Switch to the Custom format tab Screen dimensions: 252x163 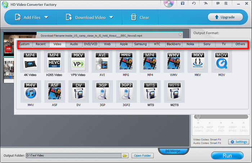(24, 44)
